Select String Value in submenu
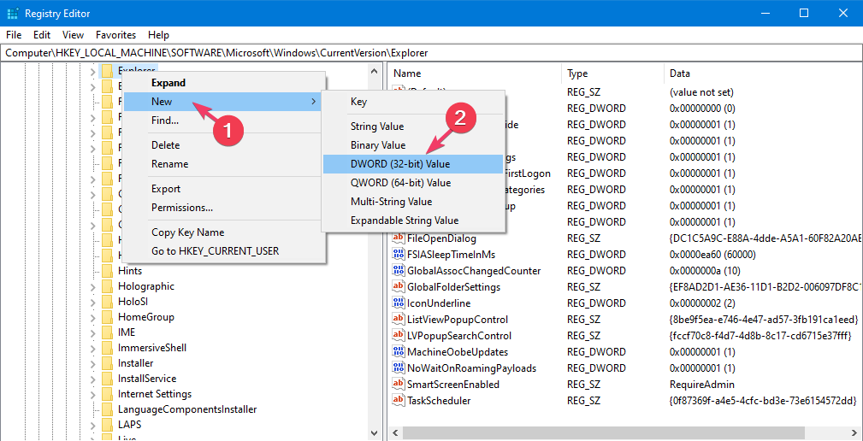Image resolution: width=863 pixels, height=441 pixels. point(413,126)
